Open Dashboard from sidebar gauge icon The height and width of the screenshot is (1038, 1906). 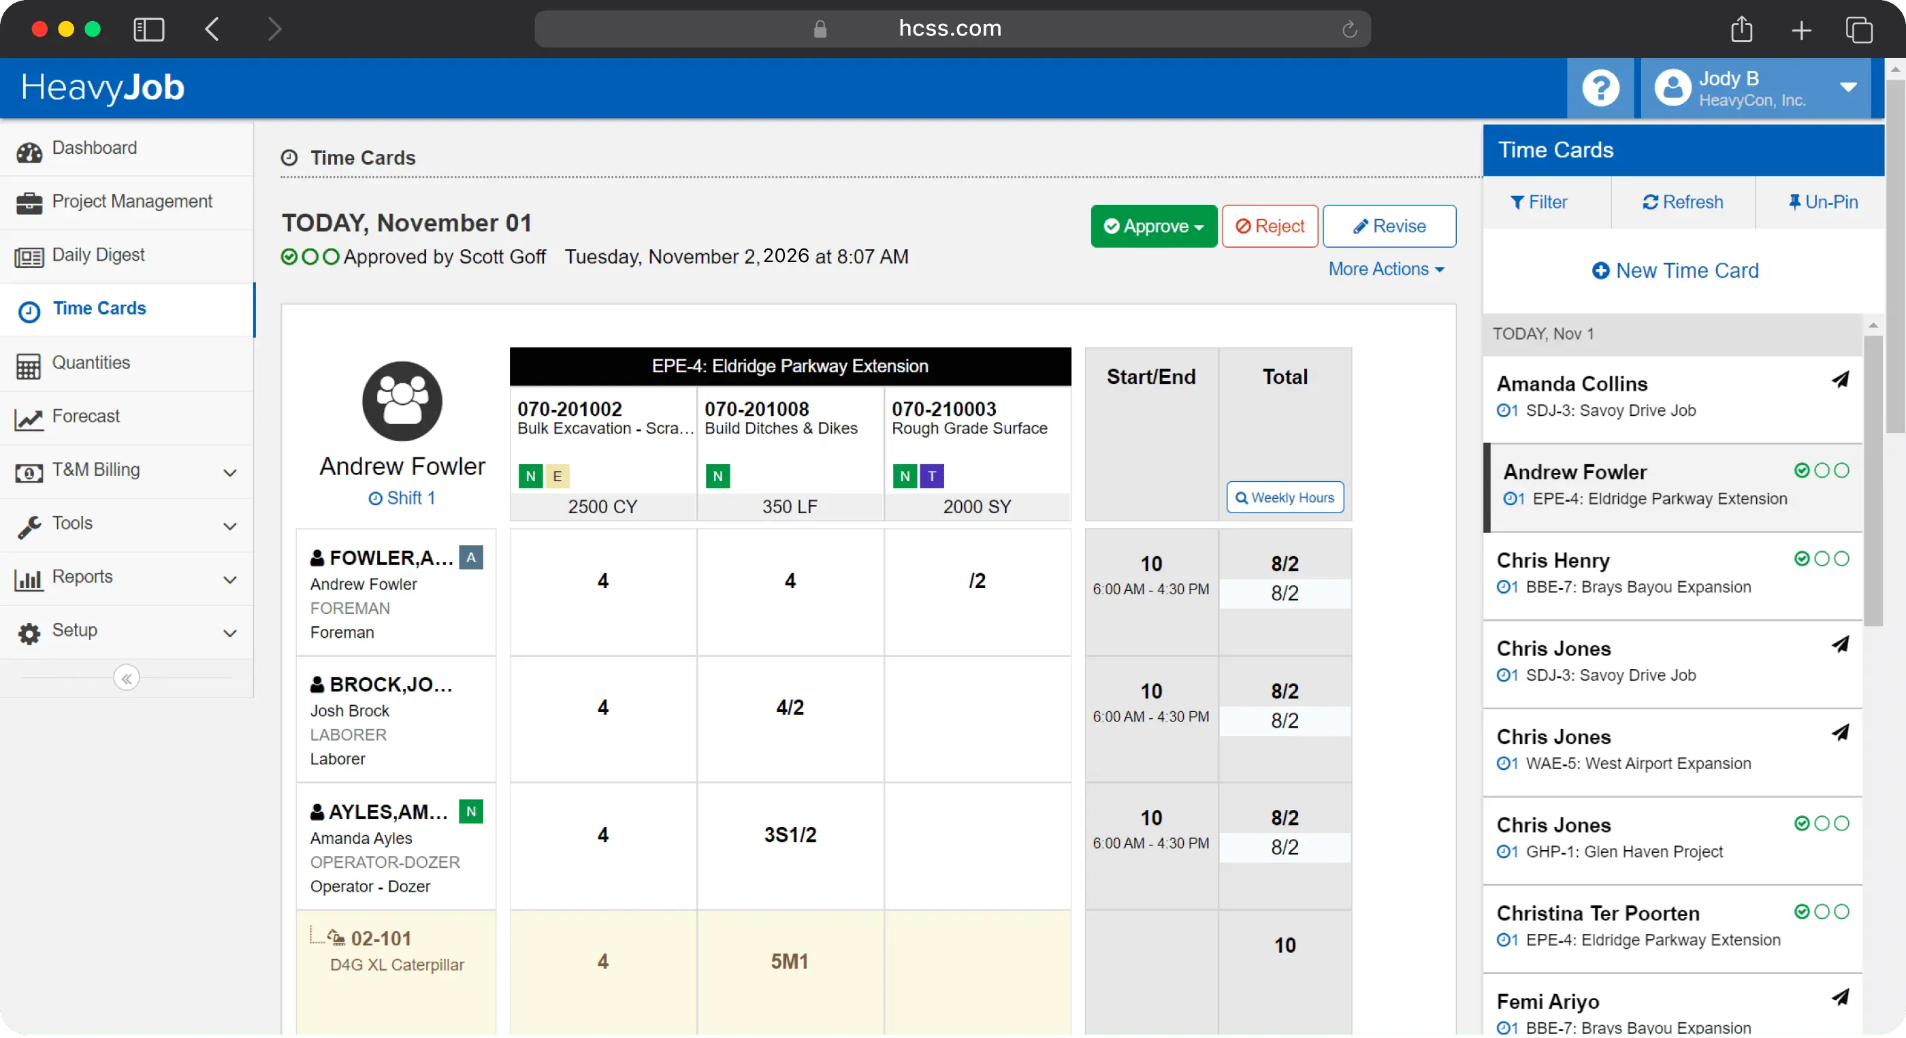coord(29,151)
